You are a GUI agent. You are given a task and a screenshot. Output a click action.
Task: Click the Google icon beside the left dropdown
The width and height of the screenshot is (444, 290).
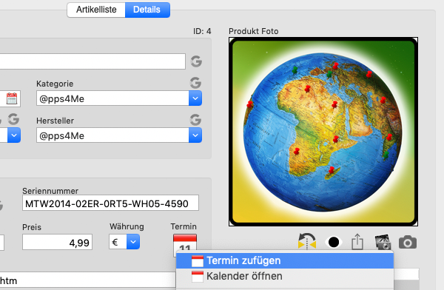[13, 119]
